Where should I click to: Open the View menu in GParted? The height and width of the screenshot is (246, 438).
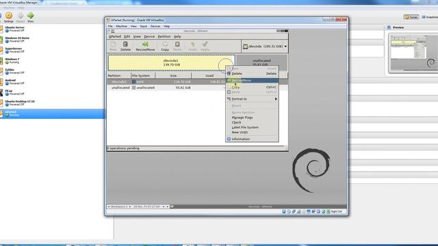click(137, 36)
